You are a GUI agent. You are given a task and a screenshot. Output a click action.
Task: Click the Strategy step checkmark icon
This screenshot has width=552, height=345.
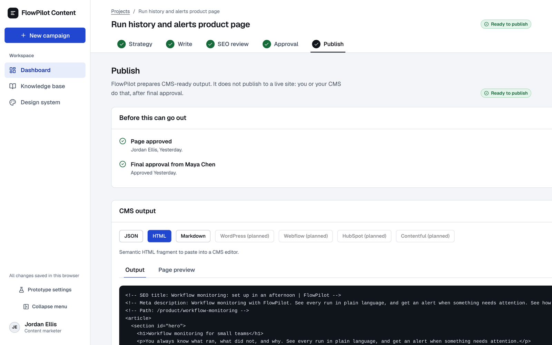coord(121,44)
